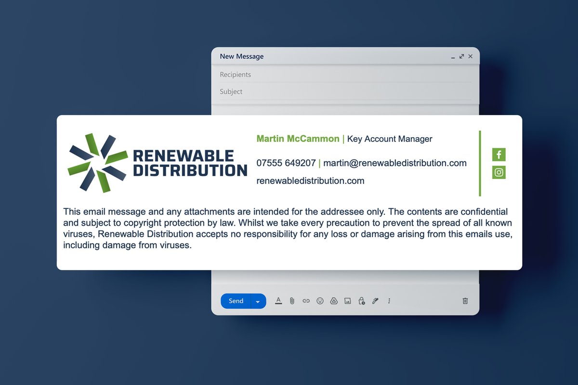Viewport: 578px width, 385px height.
Task: Discard draft with the trash icon
Action: click(x=465, y=301)
